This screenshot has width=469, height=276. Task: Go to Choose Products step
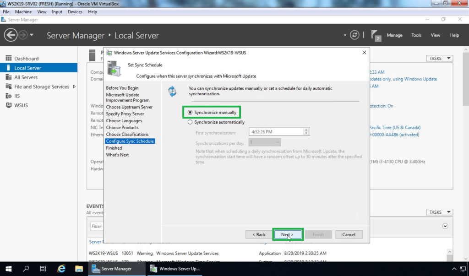122,127
